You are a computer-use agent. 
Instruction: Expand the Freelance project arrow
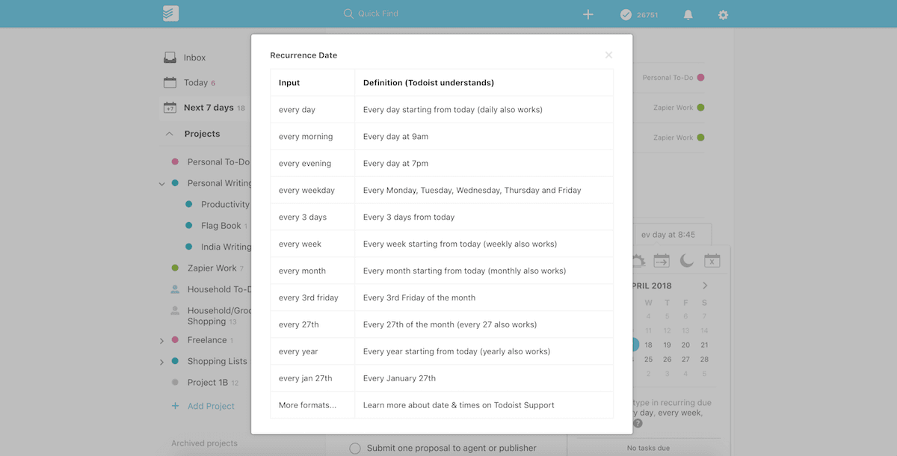click(x=161, y=341)
